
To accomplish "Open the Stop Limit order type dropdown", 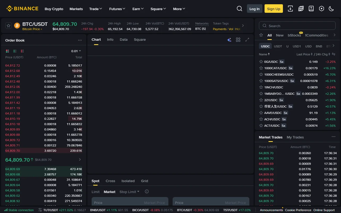I will tap(129, 192).
